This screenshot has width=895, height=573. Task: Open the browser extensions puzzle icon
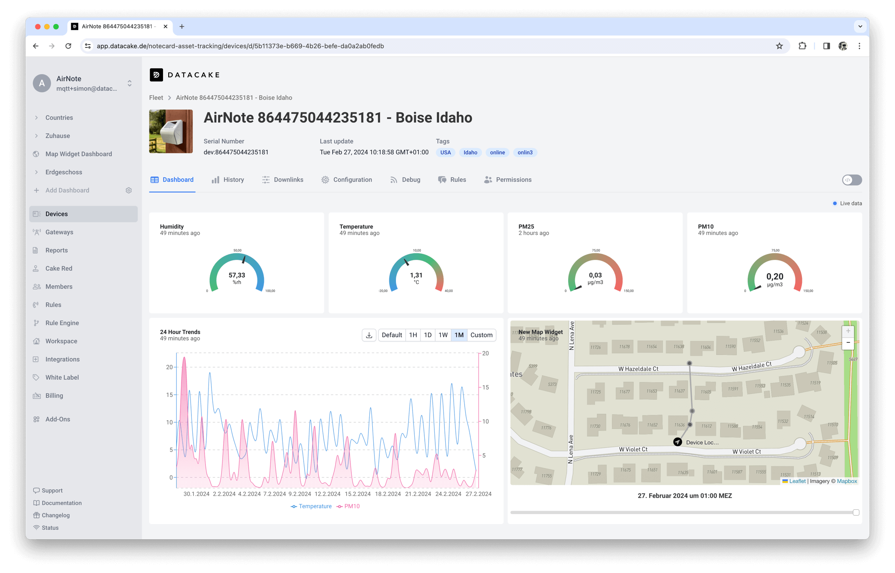point(802,46)
